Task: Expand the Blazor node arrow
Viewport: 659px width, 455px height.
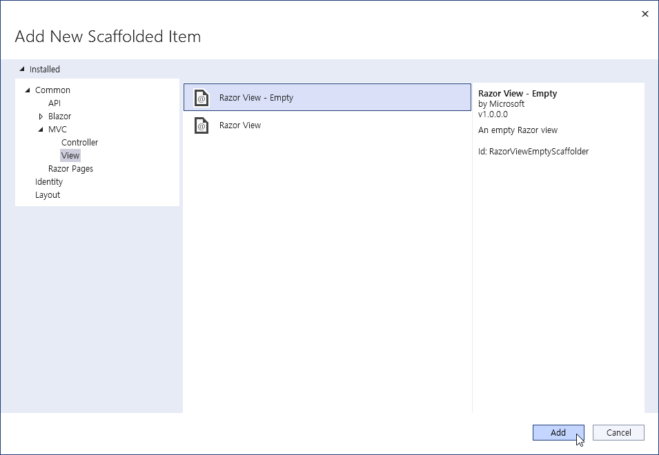Action: pos(41,117)
